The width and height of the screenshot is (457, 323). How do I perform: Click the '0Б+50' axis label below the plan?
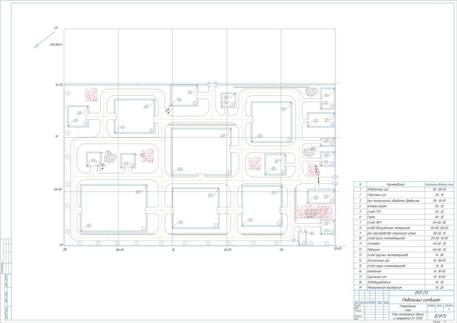(119, 250)
